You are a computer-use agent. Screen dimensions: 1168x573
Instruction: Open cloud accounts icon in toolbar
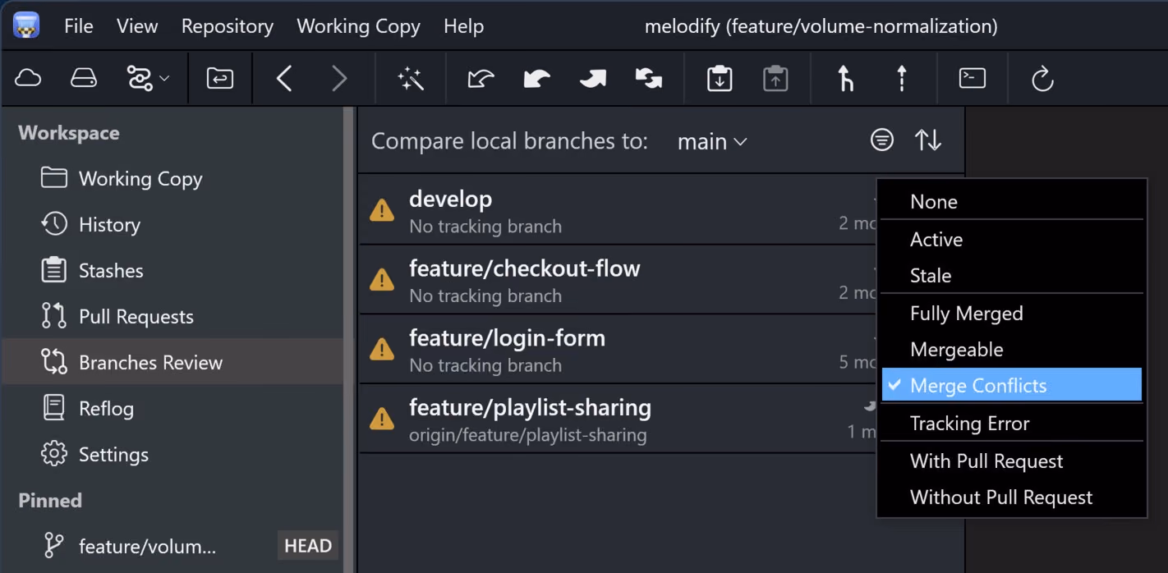tap(29, 79)
